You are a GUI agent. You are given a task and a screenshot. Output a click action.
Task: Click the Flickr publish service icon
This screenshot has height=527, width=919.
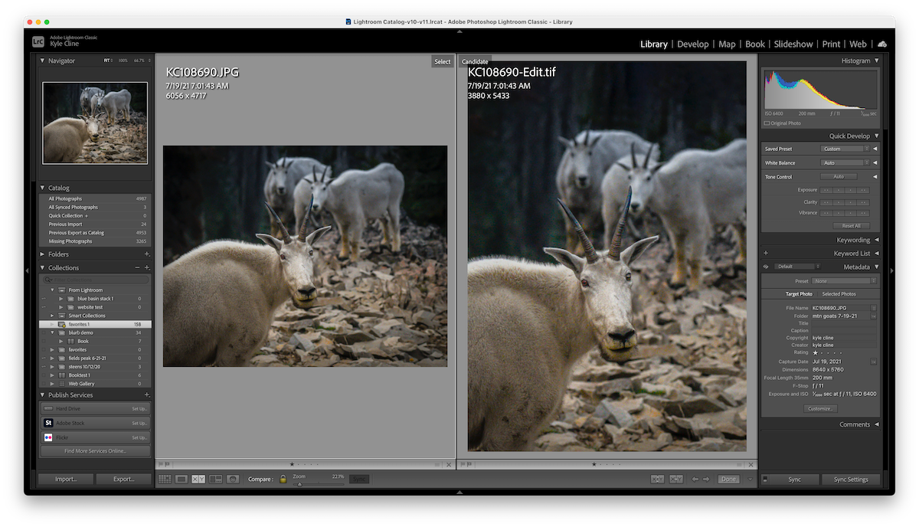click(x=48, y=437)
